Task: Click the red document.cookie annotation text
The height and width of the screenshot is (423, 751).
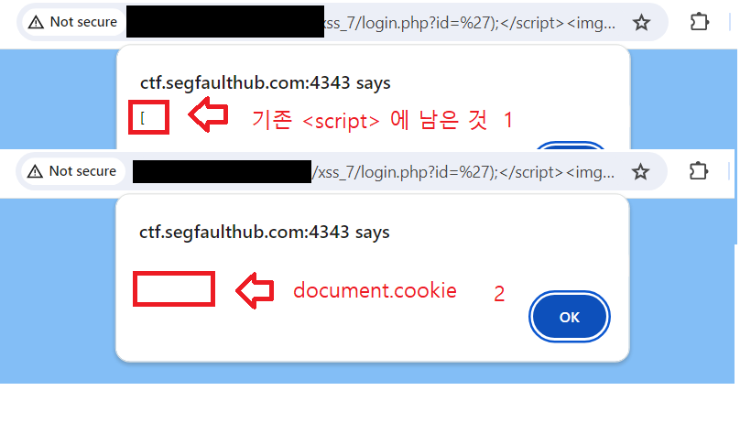Action: [375, 290]
